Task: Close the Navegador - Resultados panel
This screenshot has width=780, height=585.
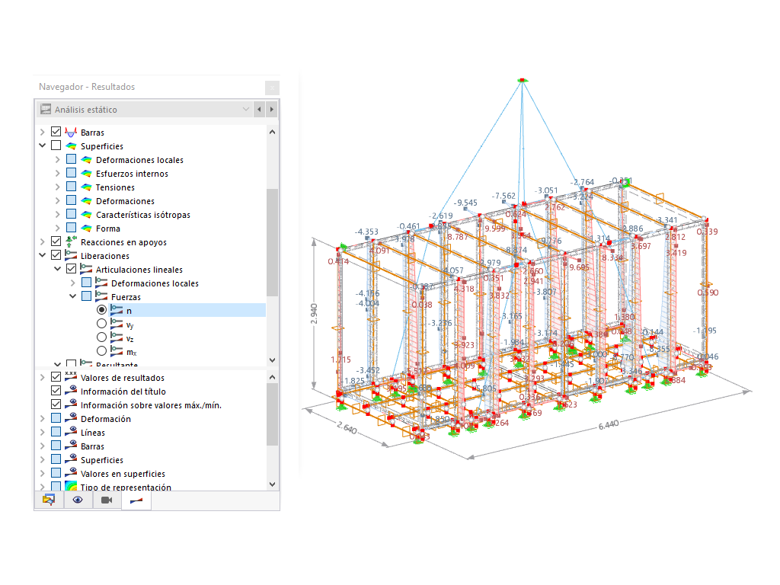Action: tap(272, 88)
